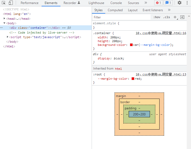The width and height of the screenshot is (191, 149).
Task: Toggle the .cls element classes pane
Action: 166,17
